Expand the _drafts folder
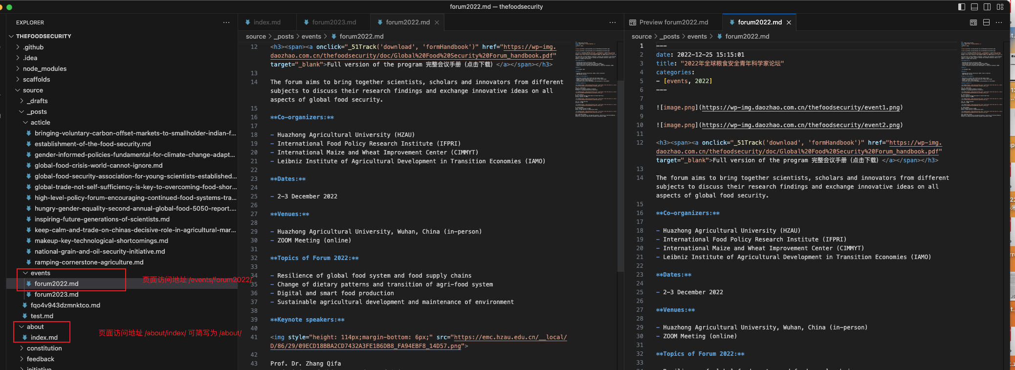 [37, 101]
